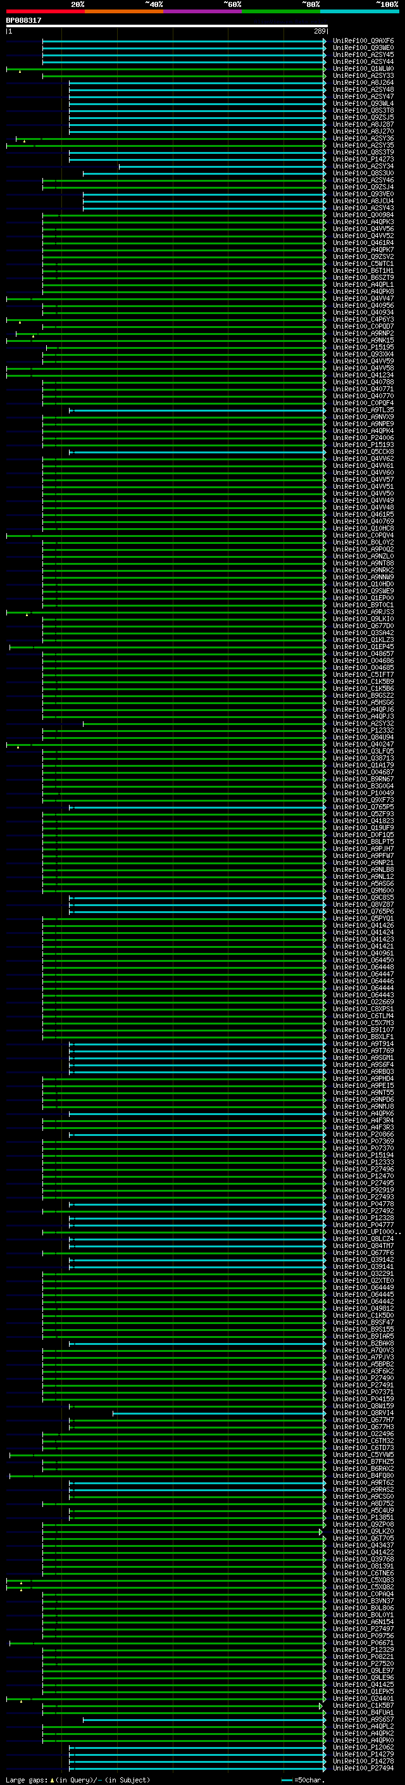
Task: Open the UniRef100_A9NP21 hit
Action: pyautogui.click(x=363, y=862)
